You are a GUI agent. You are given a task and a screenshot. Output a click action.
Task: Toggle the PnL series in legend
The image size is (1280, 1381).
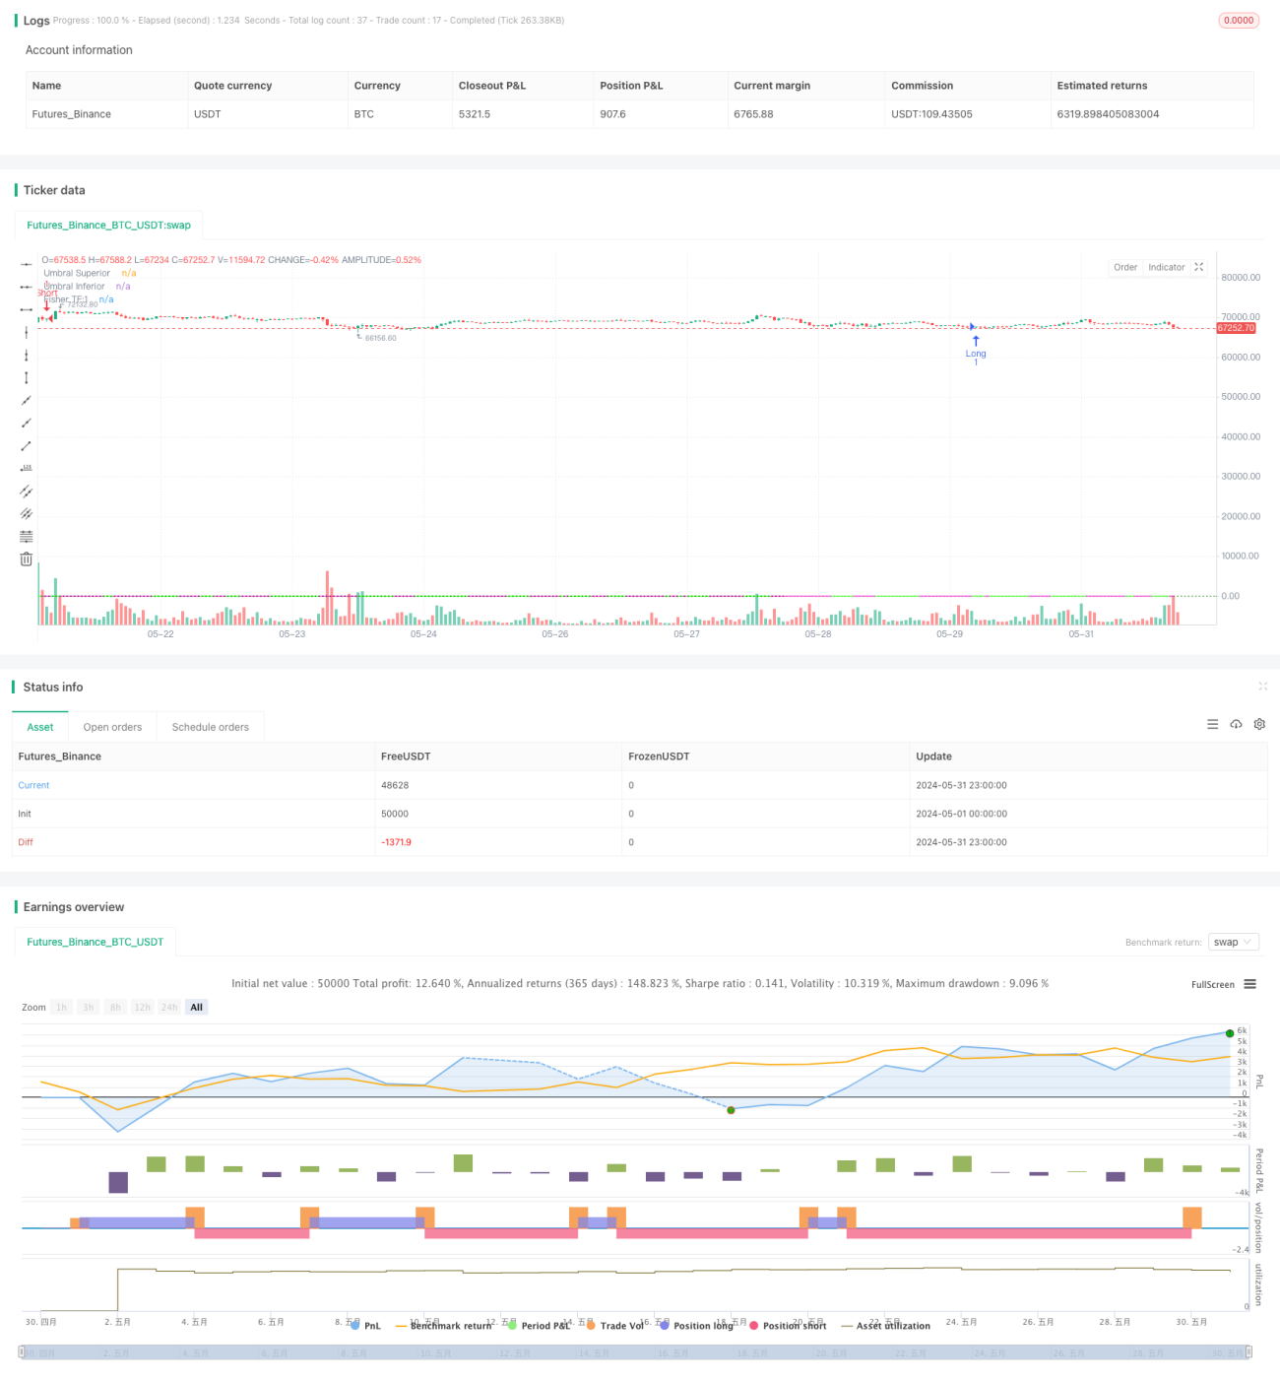pyautogui.click(x=365, y=1326)
